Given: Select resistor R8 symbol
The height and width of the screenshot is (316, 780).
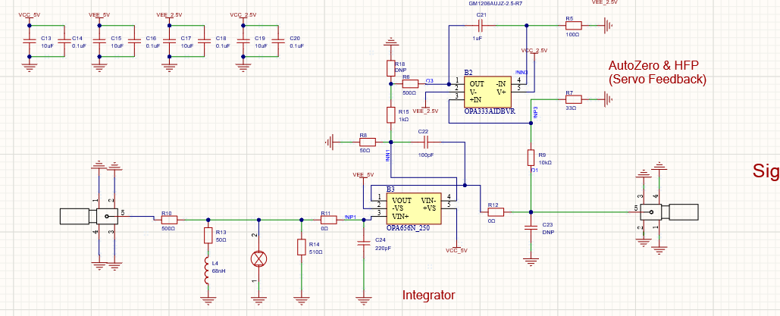Looking at the screenshot, I should 367,142.
